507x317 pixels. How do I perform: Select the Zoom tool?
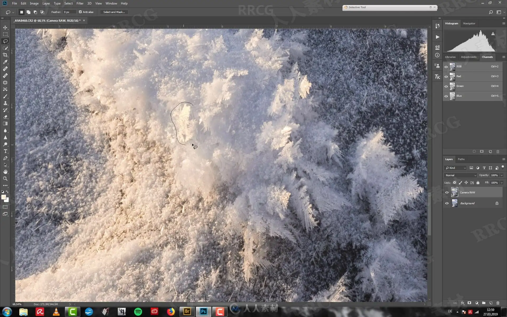(5, 179)
